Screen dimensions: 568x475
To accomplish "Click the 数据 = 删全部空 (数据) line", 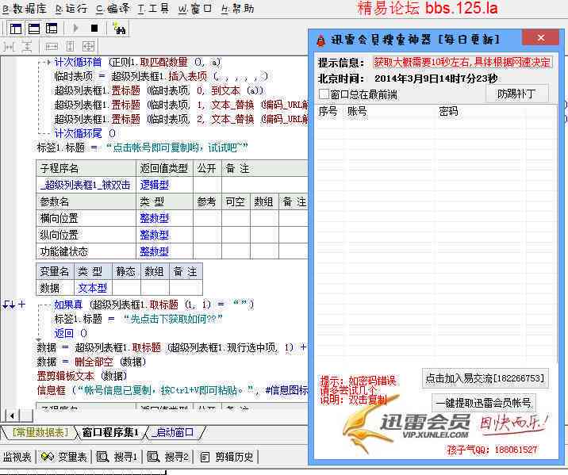I will (91, 362).
